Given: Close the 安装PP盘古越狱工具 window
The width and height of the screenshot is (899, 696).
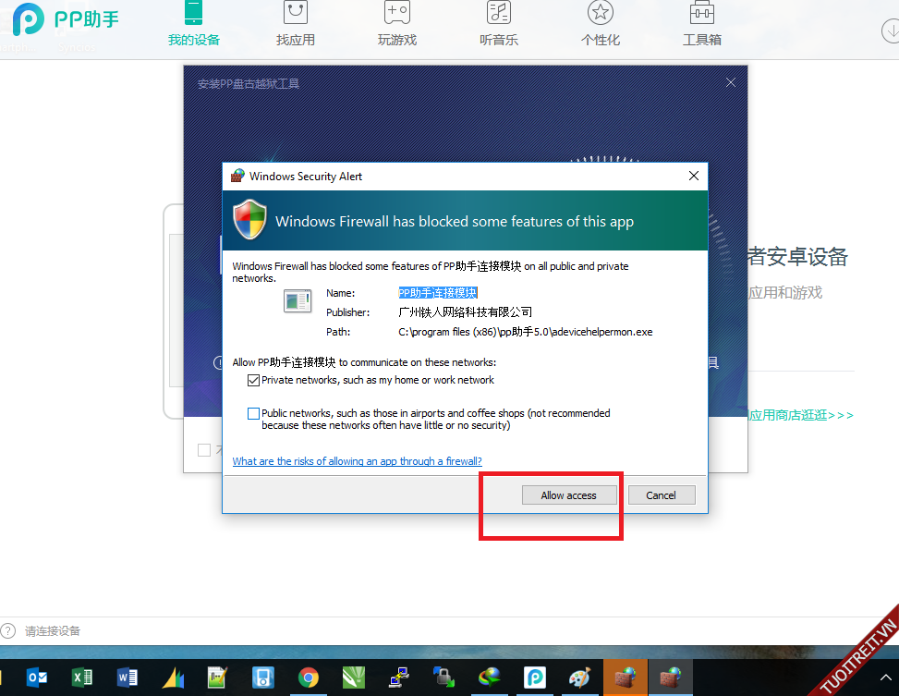Looking at the screenshot, I should (731, 83).
